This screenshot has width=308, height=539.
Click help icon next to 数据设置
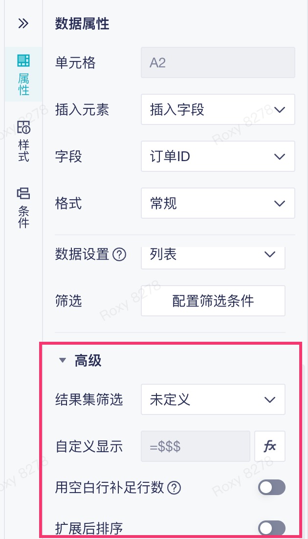(x=119, y=255)
